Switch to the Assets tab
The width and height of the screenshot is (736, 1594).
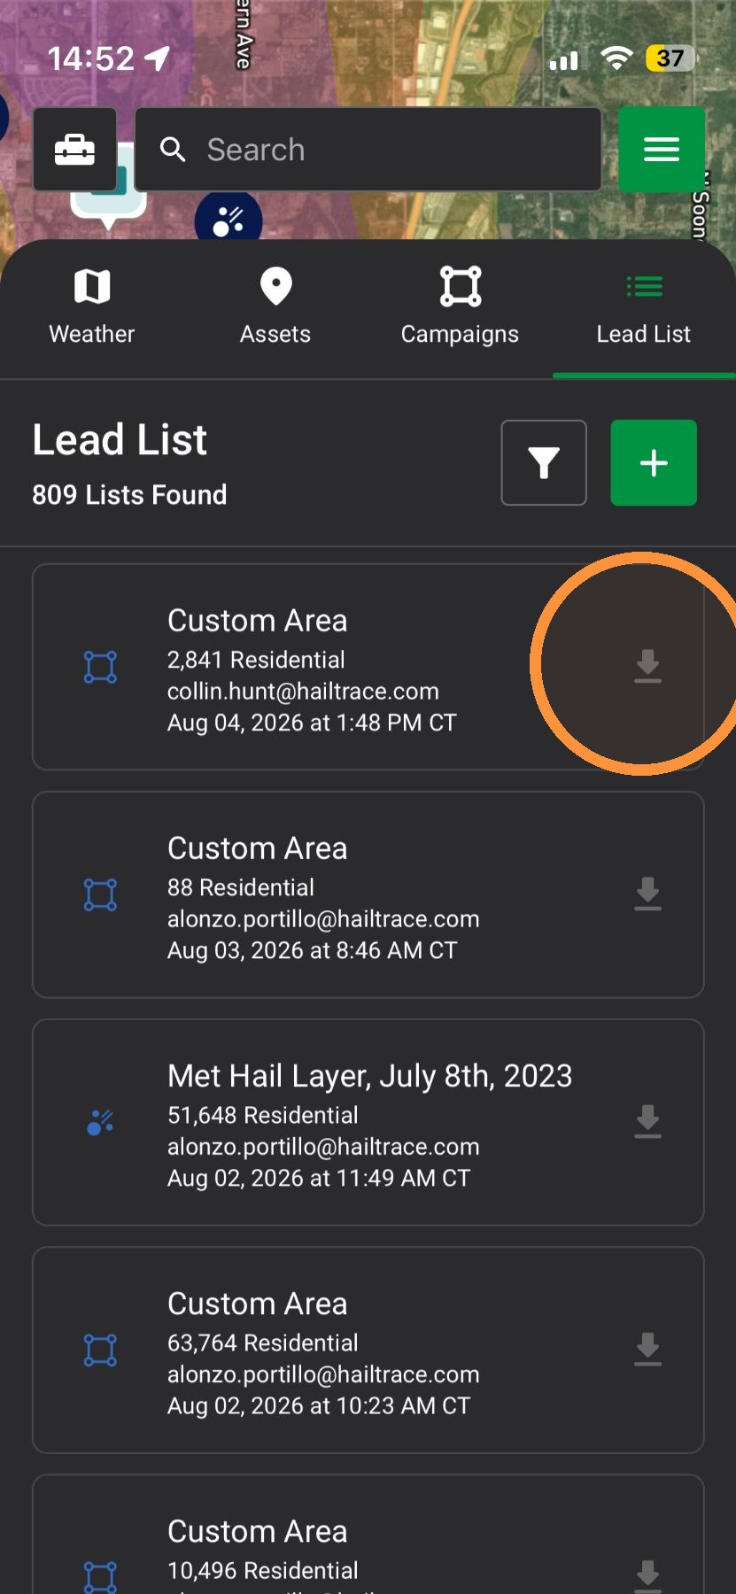275,307
